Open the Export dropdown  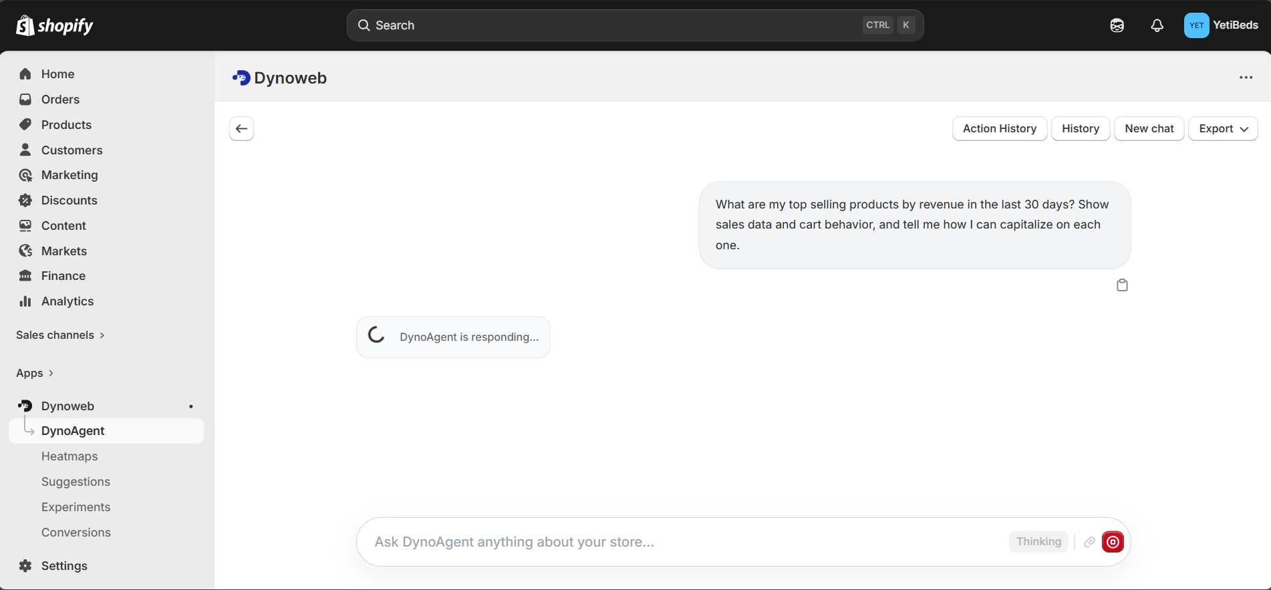coord(1223,129)
